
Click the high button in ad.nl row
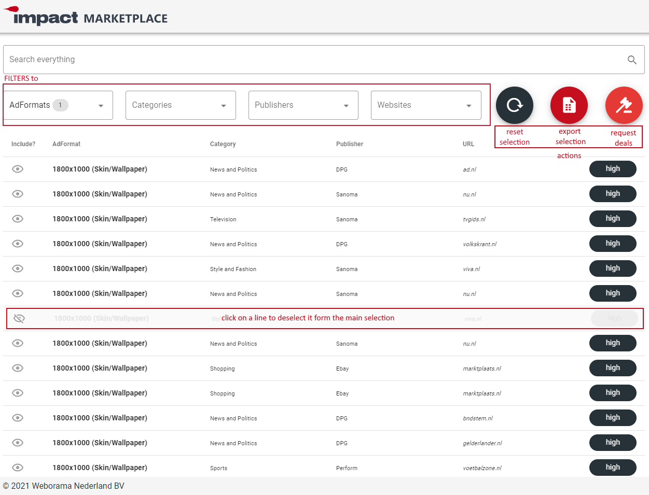point(613,169)
